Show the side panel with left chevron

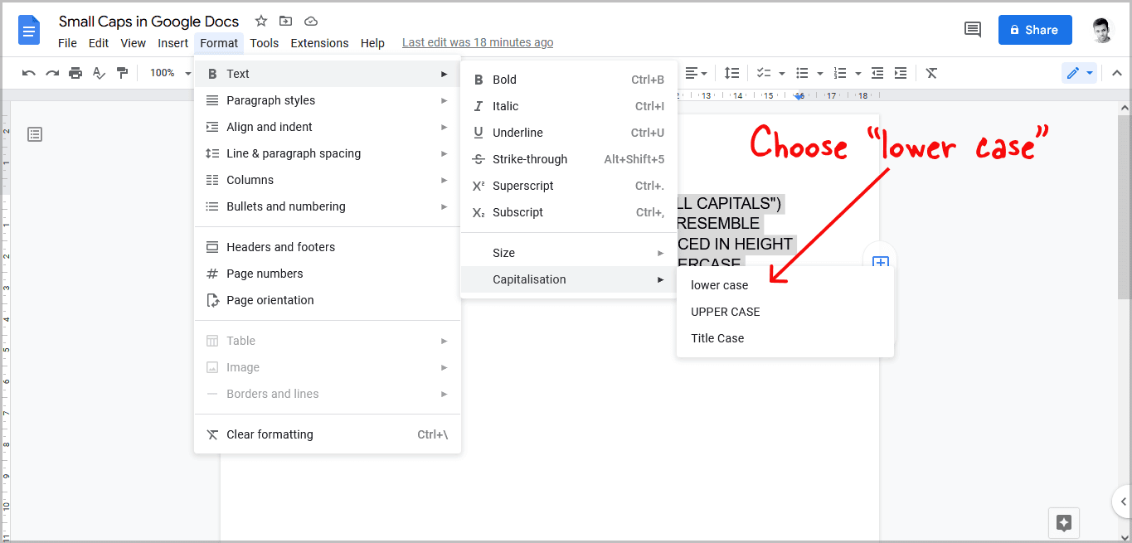pos(1122,501)
